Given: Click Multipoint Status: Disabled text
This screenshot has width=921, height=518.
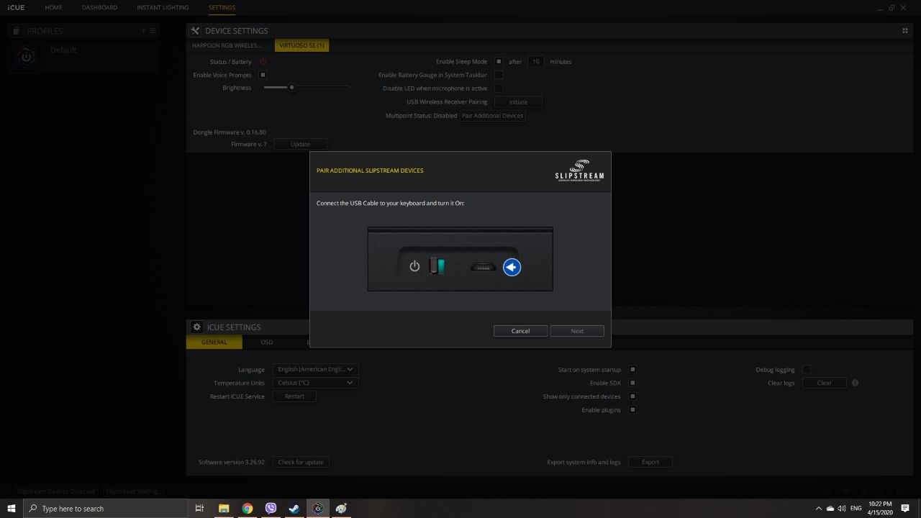Looking at the screenshot, I should point(421,116).
